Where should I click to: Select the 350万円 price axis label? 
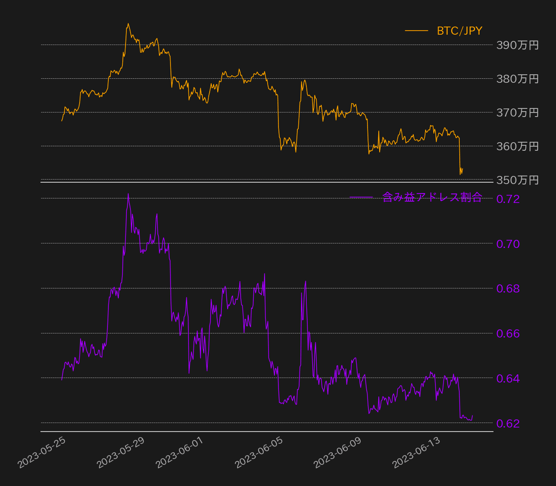tap(517, 180)
